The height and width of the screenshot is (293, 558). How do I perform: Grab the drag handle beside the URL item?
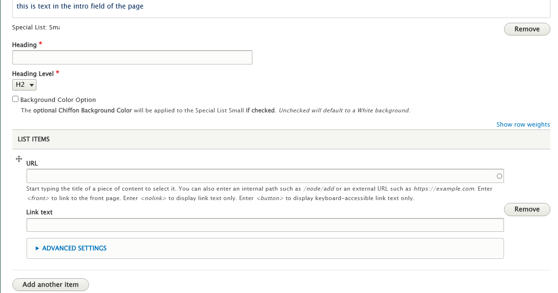19,159
